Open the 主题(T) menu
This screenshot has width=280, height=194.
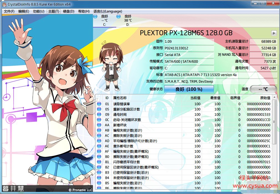coord(54,11)
